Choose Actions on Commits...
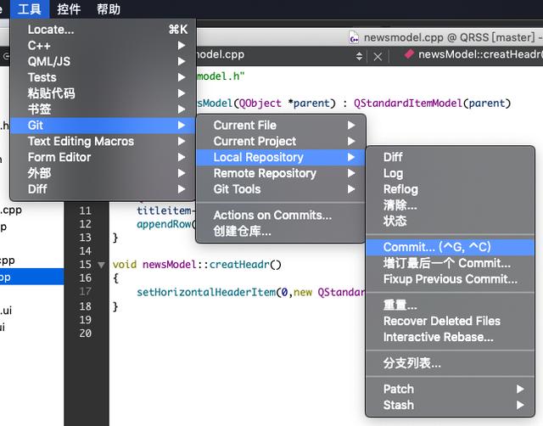The image size is (543, 426). pos(281,216)
